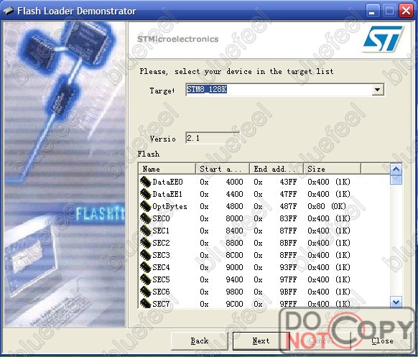Click the STM8_128K target combo box
This screenshot has width=418, height=357.
[x=284, y=90]
